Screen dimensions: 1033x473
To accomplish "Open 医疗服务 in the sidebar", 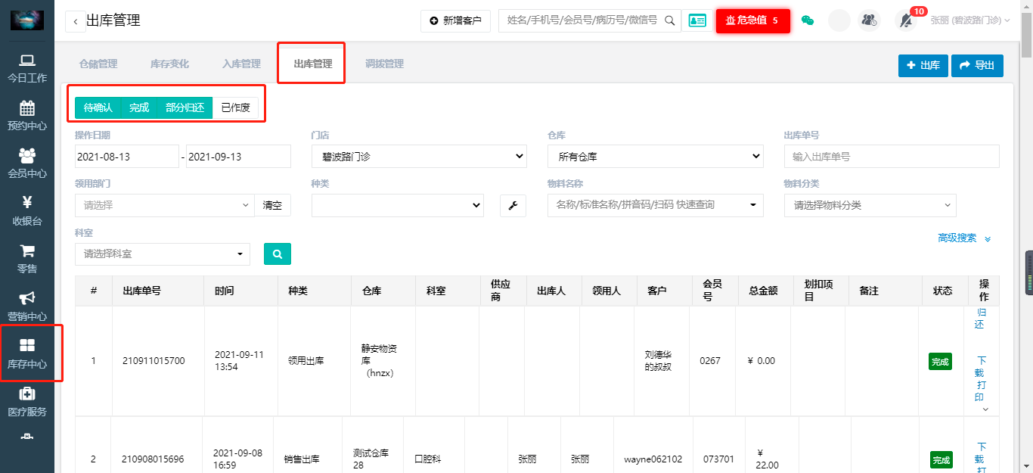I will tap(27, 402).
